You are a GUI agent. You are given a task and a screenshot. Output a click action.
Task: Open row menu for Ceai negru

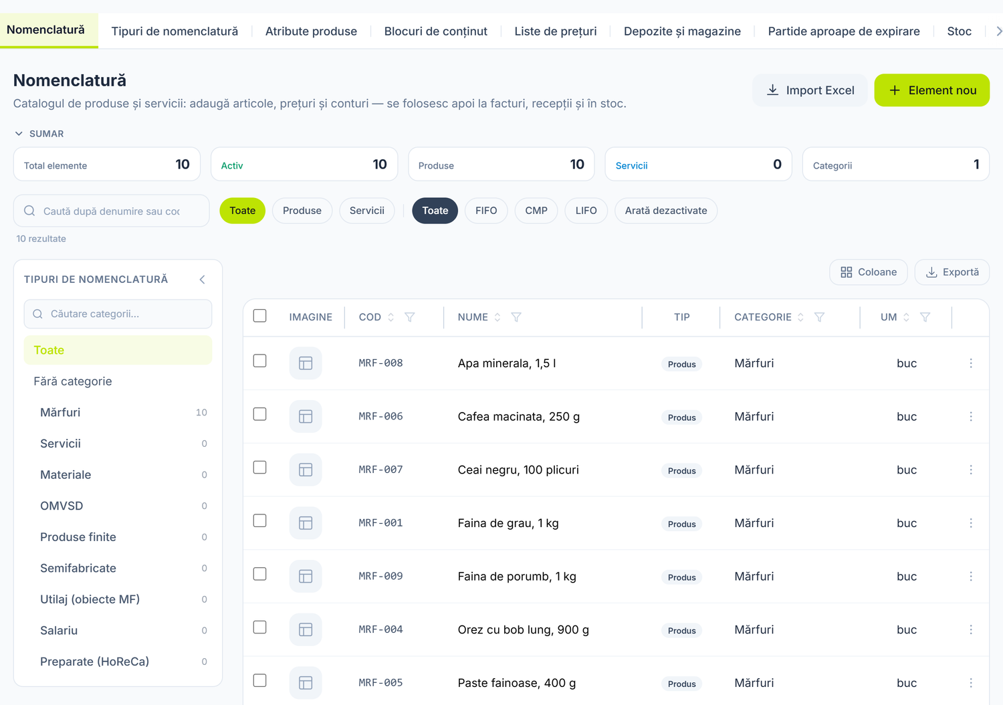971,470
